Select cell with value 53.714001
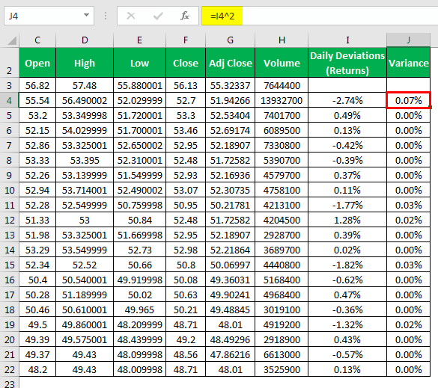 point(85,190)
